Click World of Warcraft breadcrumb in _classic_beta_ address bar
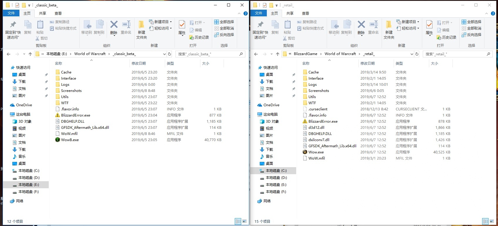 (x=90, y=54)
